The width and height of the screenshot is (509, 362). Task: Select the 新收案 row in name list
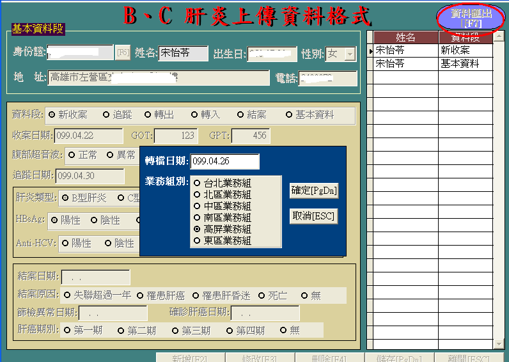pos(405,50)
